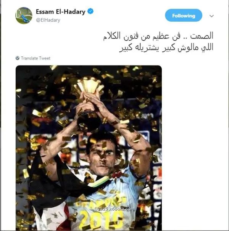The width and height of the screenshot is (229, 231).
Task: Open the attached trophy celebration photo
Action: (x=89, y=148)
